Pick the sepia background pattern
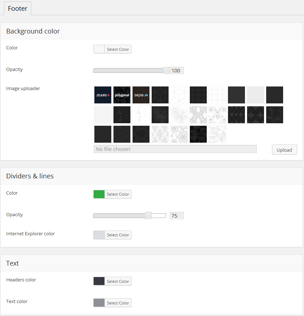The height and width of the screenshot is (316, 304). point(141,95)
